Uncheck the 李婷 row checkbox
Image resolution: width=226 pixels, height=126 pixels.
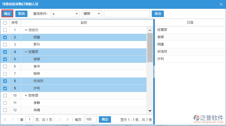[x=5, y=59]
